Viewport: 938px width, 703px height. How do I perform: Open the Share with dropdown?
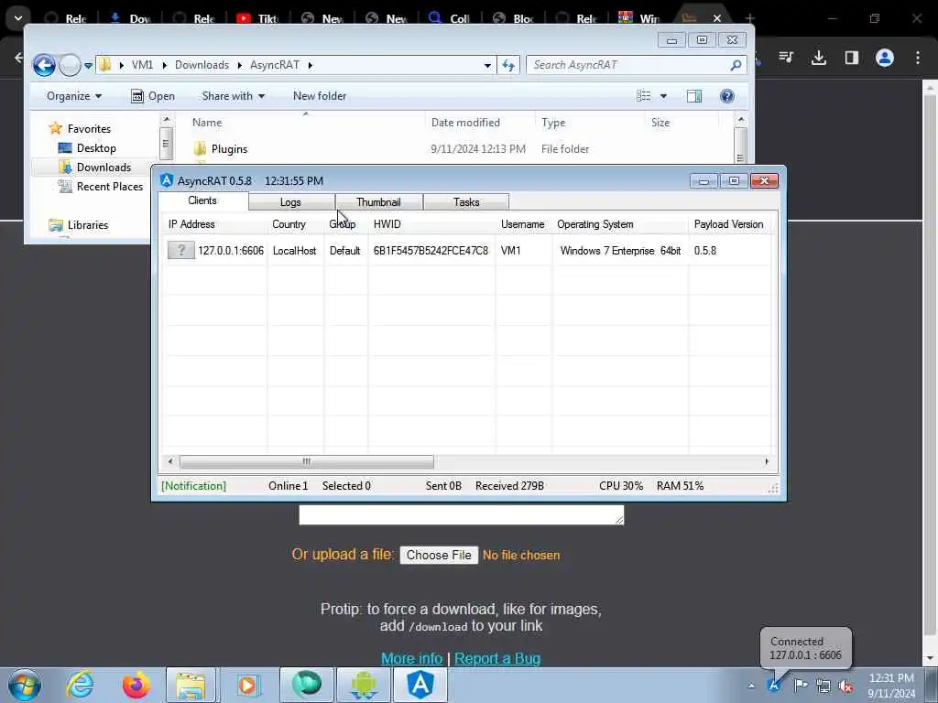click(234, 96)
